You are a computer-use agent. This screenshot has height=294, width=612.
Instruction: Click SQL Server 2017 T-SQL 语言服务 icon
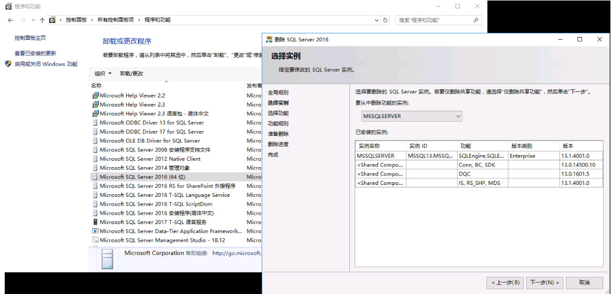pyautogui.click(x=95, y=222)
